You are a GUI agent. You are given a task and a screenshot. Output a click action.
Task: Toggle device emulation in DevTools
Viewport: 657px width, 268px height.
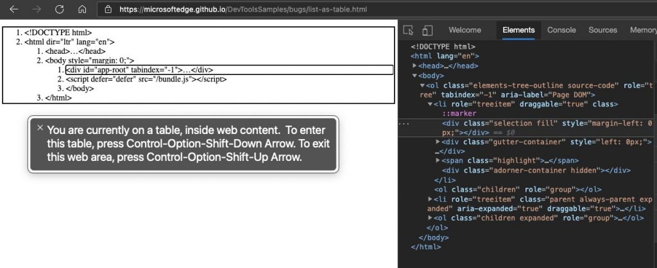click(427, 30)
